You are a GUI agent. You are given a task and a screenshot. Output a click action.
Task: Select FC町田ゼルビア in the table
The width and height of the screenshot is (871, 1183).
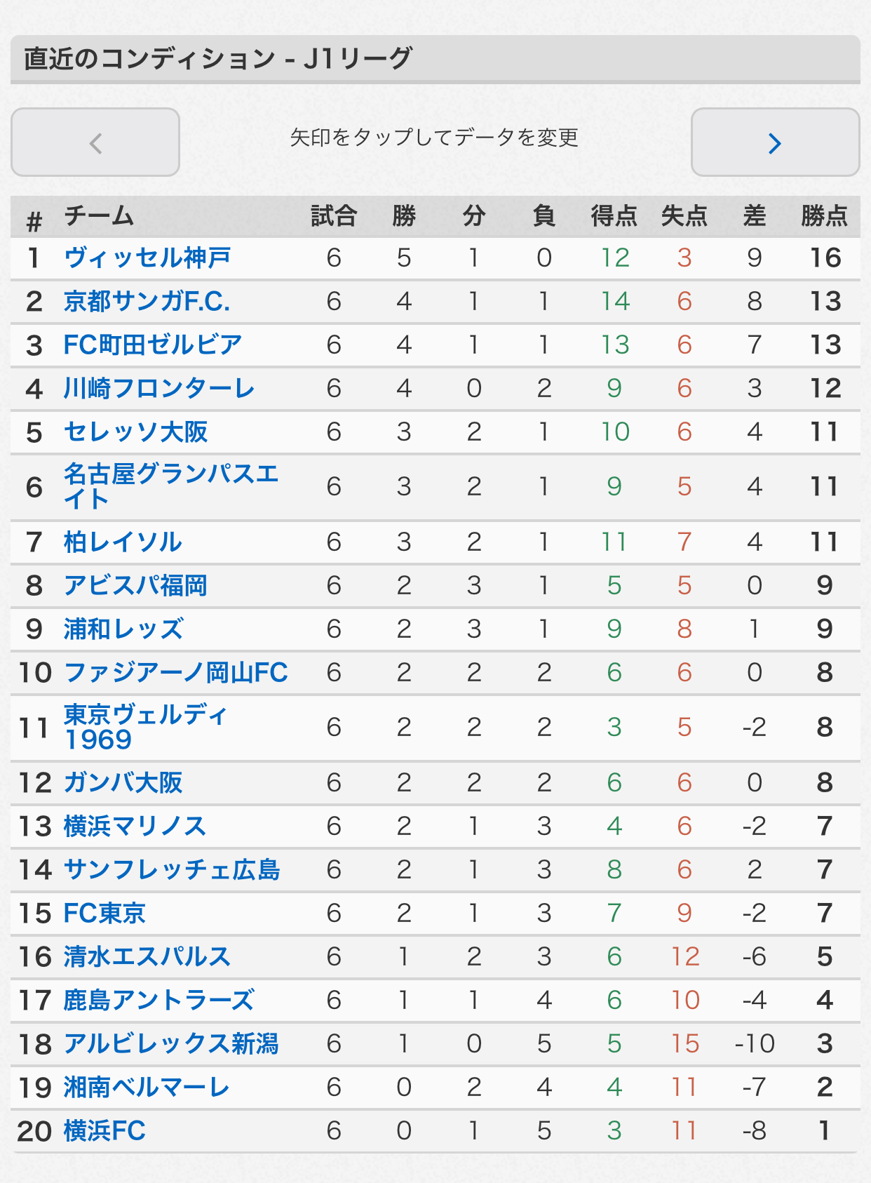pos(153,345)
